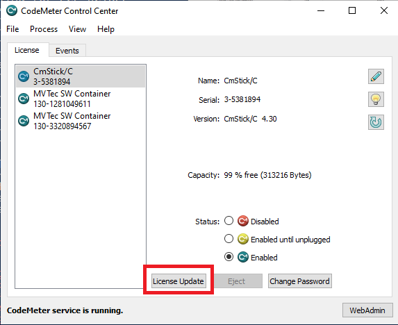The width and height of the screenshot is (398, 325).
Task: Open the File menu
Action: [x=13, y=29]
